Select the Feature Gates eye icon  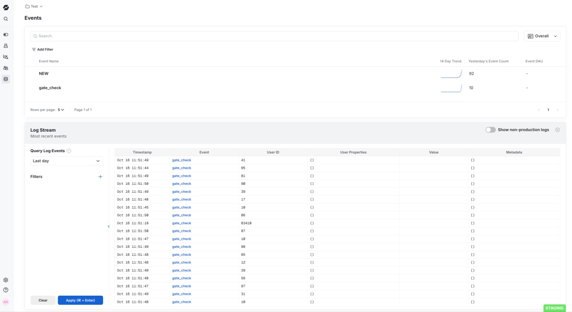point(6,35)
